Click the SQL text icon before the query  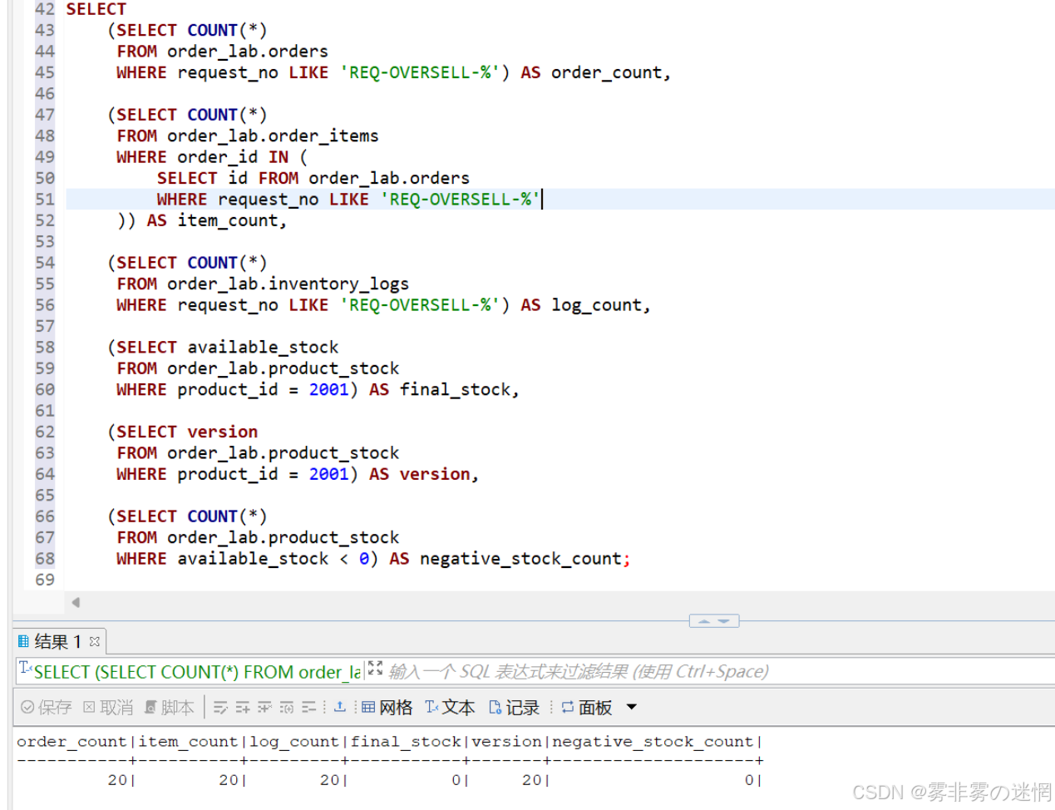(x=26, y=669)
